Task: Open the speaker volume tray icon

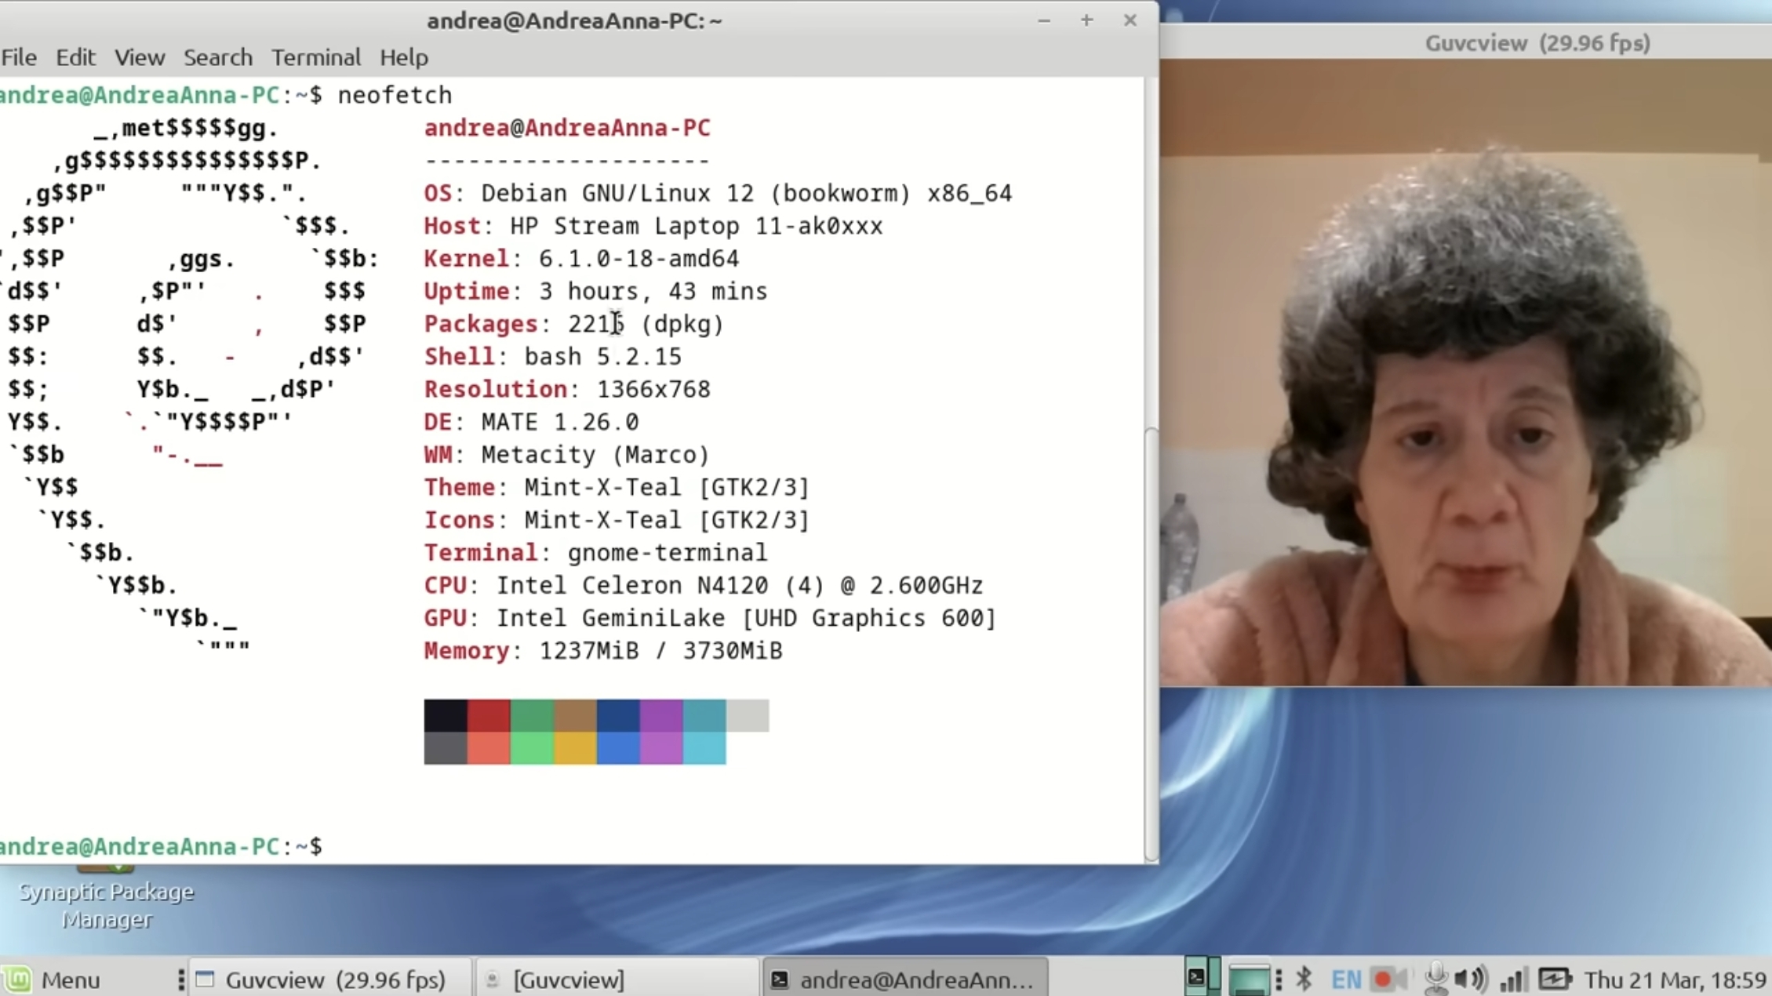Action: [1470, 980]
